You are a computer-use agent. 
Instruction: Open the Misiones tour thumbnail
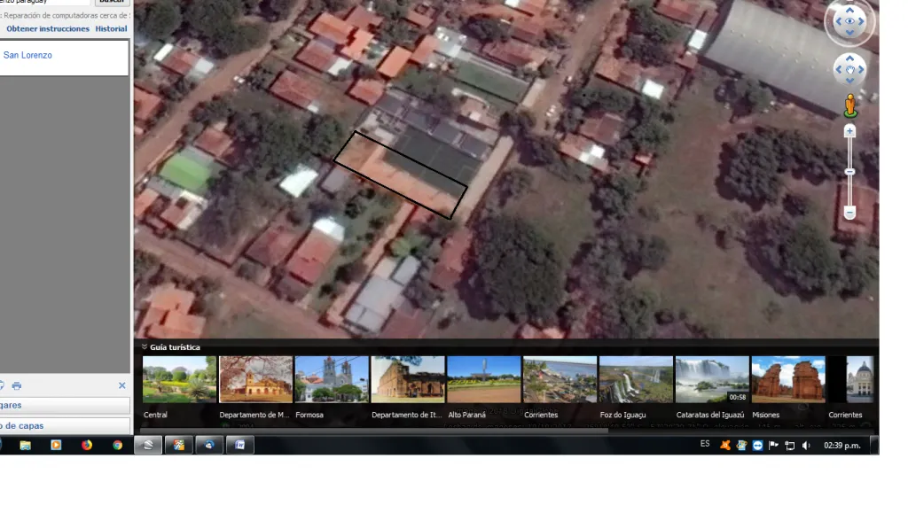click(x=788, y=379)
